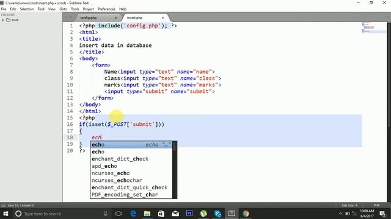Change the Tab Size: 4 setting

coord(349,206)
